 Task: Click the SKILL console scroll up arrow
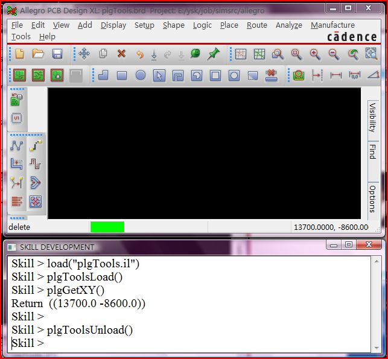tap(377, 261)
